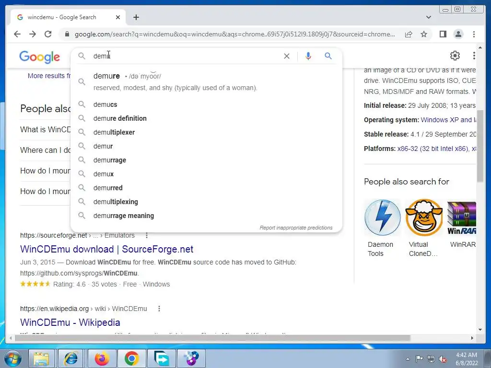This screenshot has height=368, width=491.
Task: Open the Daemon Tools thumbnail
Action: pos(382,218)
